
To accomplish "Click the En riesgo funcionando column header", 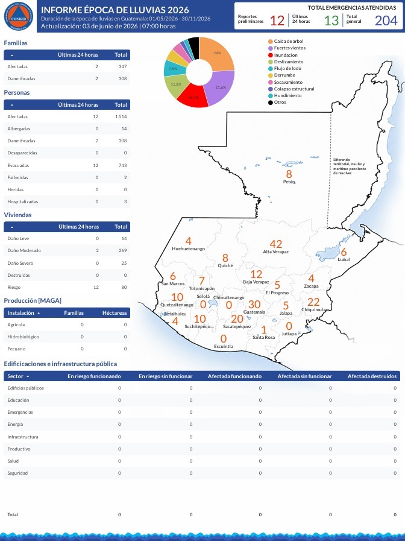I will click(x=94, y=376).
